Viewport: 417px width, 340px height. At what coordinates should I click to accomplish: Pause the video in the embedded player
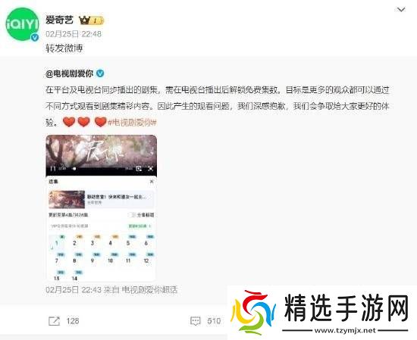(53, 168)
